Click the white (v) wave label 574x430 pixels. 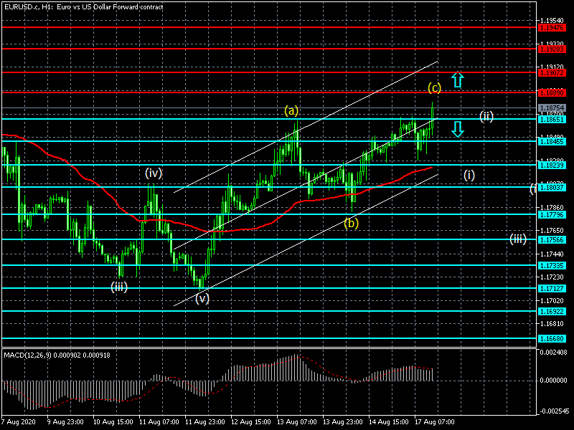(x=202, y=298)
